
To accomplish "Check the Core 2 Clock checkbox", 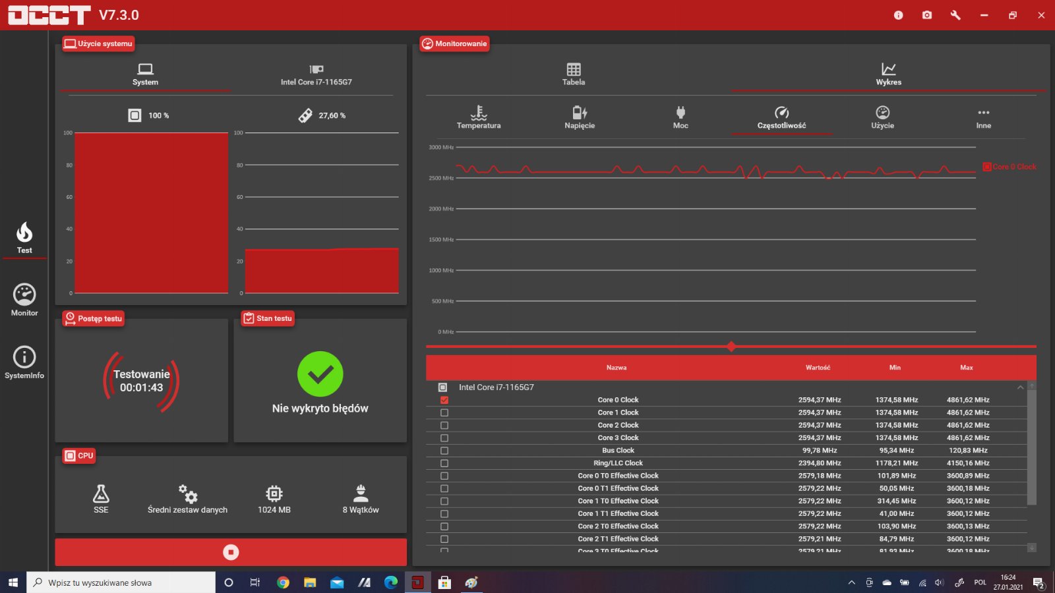I will 444,425.
